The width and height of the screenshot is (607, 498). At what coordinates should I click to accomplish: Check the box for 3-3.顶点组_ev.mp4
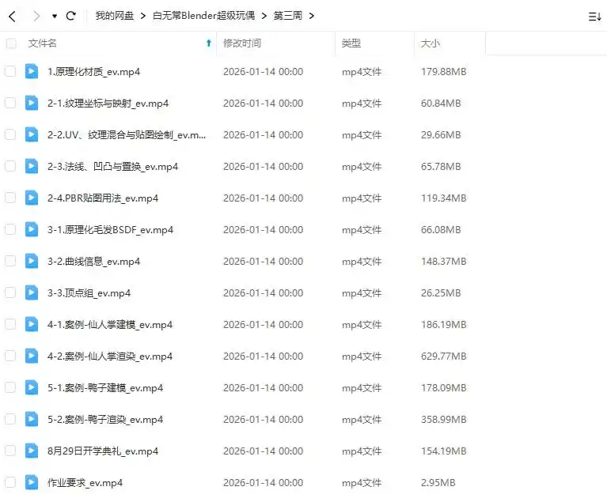(10, 292)
